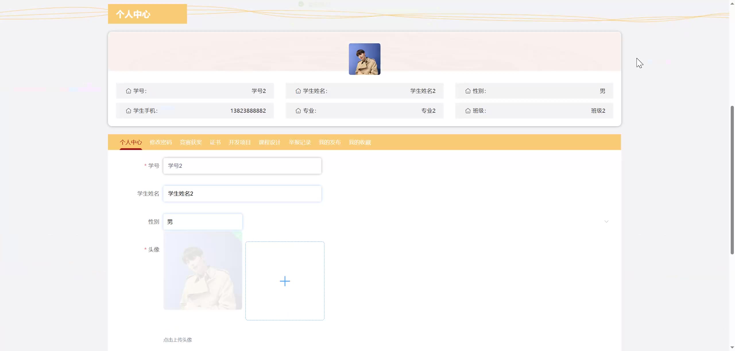
Task: Switch to the 修改密码 tab
Action: [x=160, y=142]
